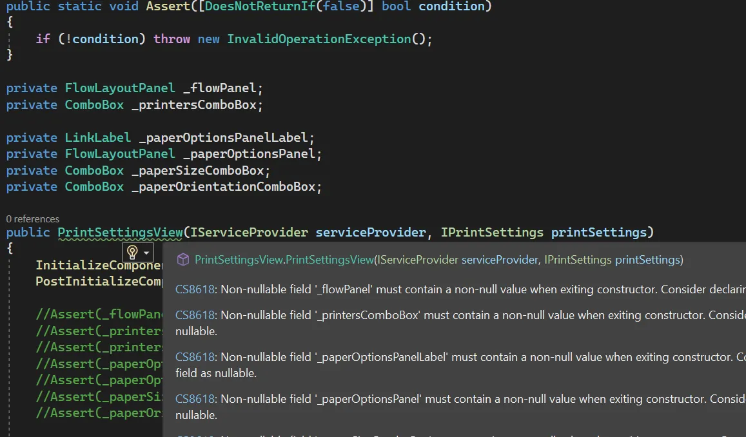This screenshot has width=746, height=437.
Task: Open CS8618 link for _paperOptionsPanel
Action: tap(195, 398)
